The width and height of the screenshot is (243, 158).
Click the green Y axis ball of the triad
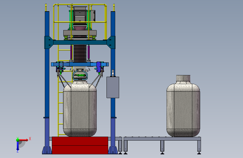(x=18, y=140)
